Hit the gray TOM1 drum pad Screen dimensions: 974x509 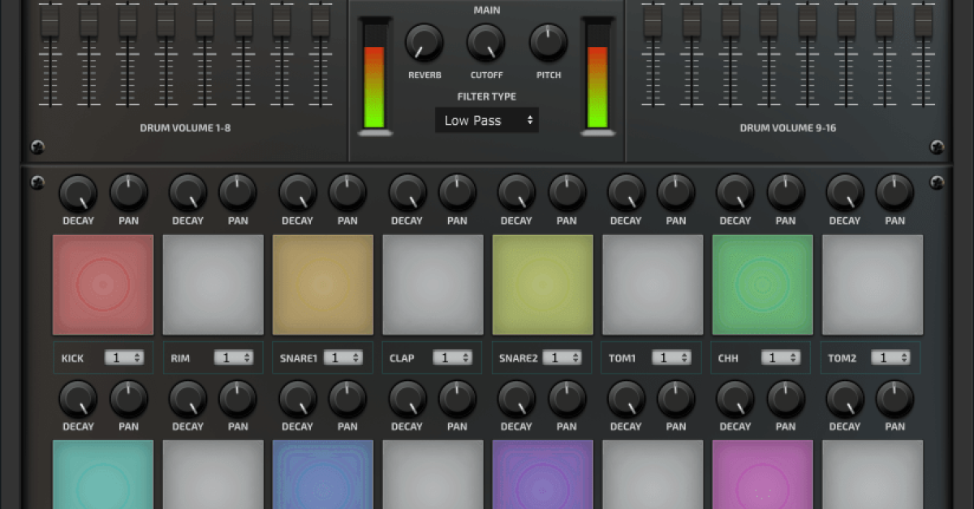[x=653, y=284]
